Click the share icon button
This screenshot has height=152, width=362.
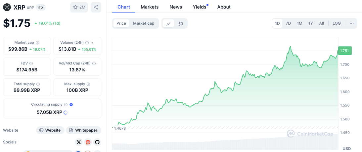[x=96, y=7]
